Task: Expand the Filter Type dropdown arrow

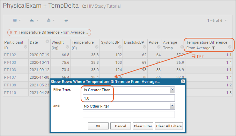Action: click(x=172, y=90)
